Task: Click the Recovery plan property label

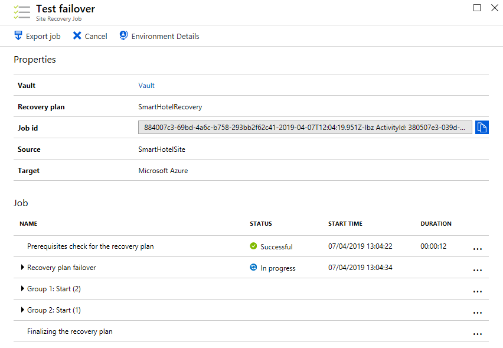Action: (x=41, y=107)
